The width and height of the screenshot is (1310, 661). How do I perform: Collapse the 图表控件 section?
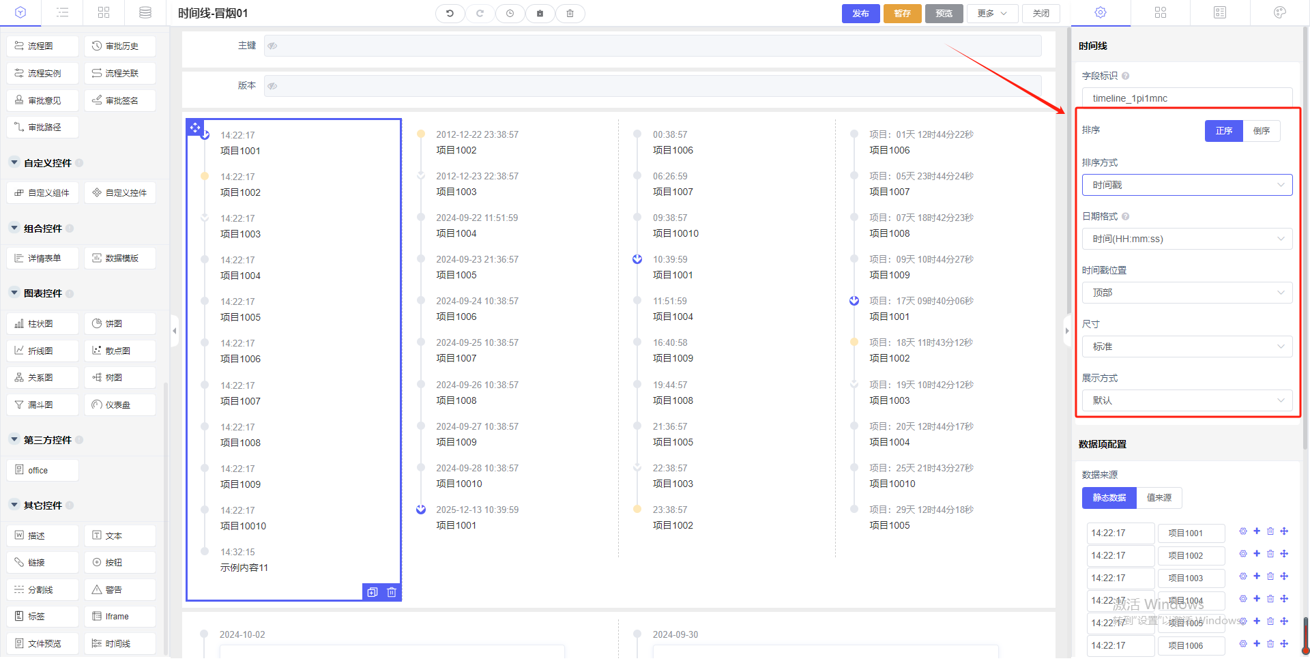point(14,293)
